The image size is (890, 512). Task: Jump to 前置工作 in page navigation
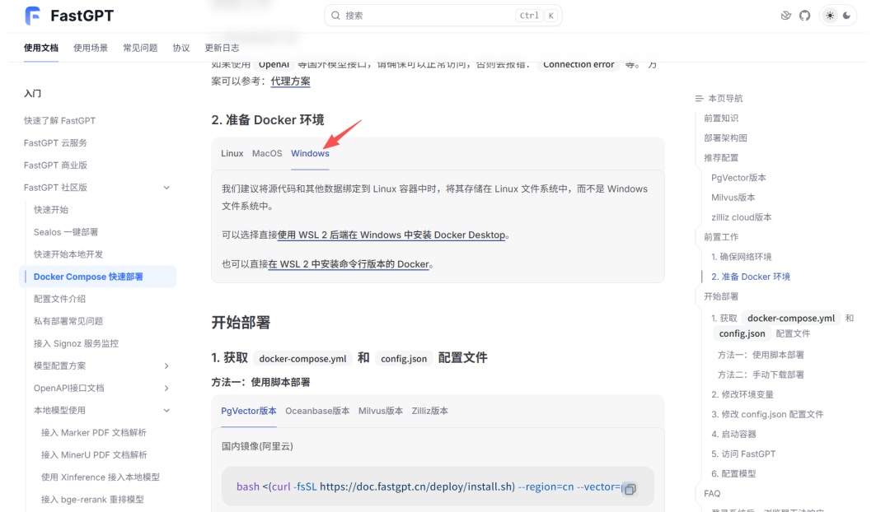(x=721, y=237)
